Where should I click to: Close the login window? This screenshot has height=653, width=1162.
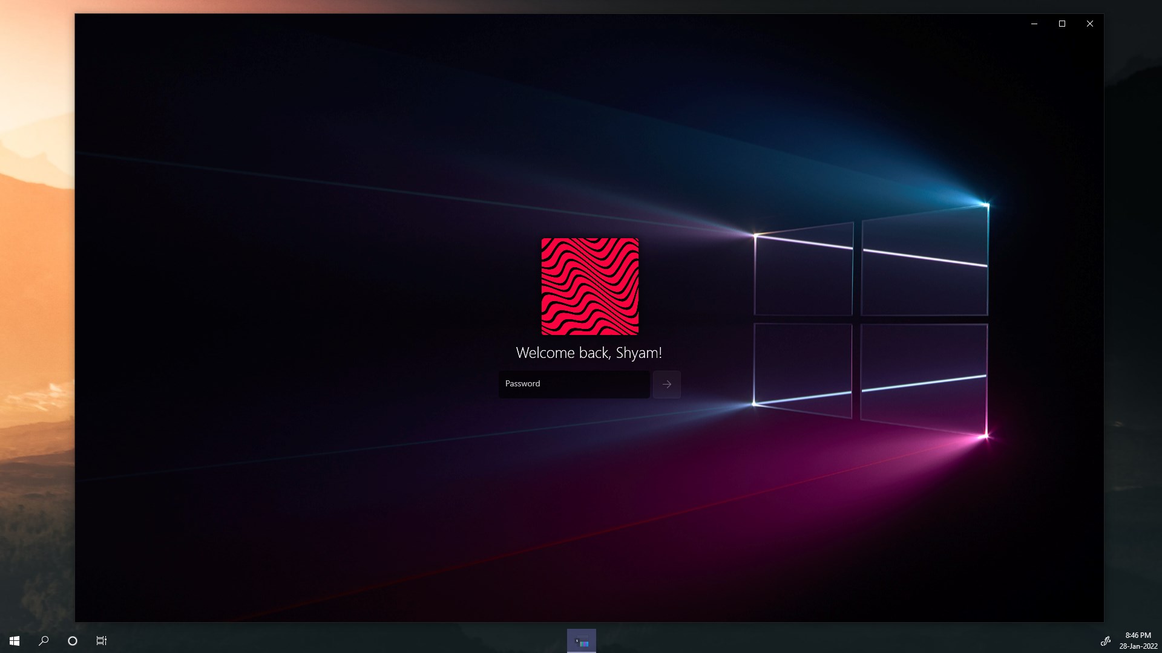pos(1089,24)
